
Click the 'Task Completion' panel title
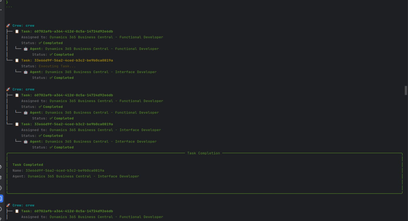coord(203,153)
